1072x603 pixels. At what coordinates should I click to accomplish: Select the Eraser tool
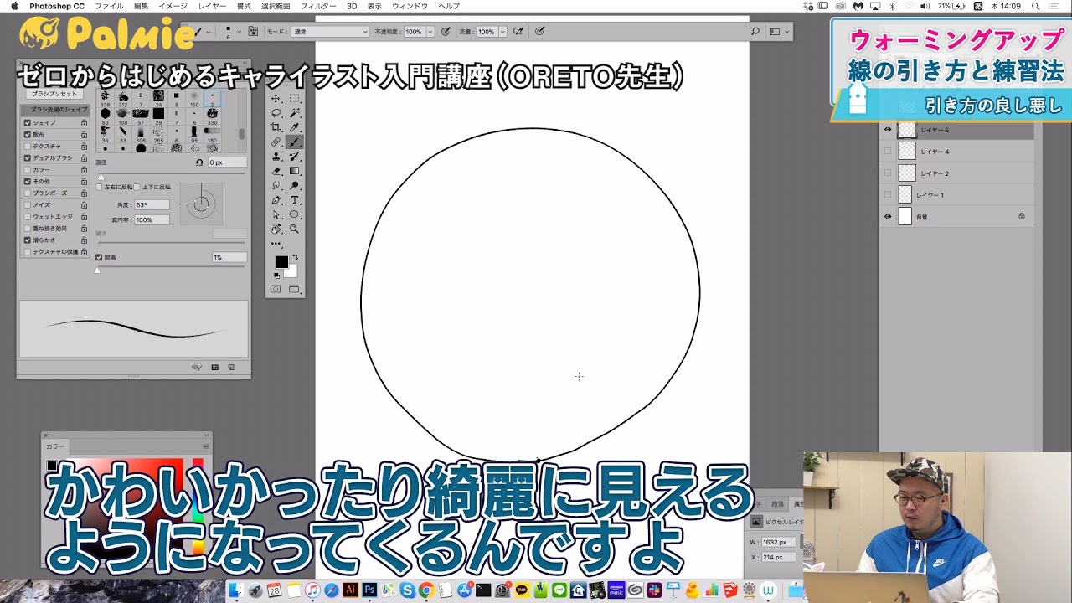[276, 171]
